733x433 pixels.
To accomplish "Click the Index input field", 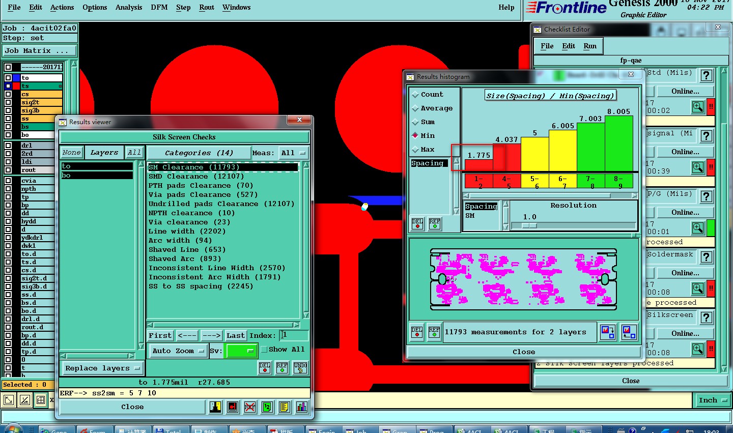I will pos(294,335).
